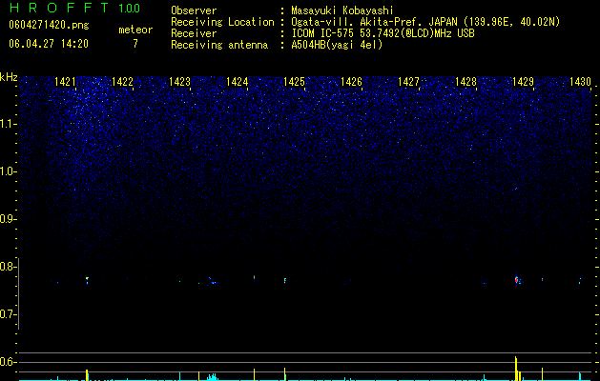Click the HROFFT 1.0.0 title text
This screenshot has width=600, height=381.
75,8
